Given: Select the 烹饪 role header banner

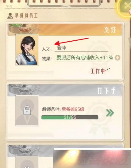Looking at the screenshot, I should point(65,30).
